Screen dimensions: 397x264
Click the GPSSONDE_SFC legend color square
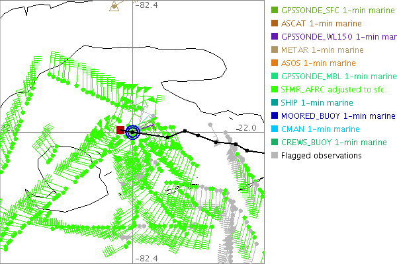click(275, 11)
